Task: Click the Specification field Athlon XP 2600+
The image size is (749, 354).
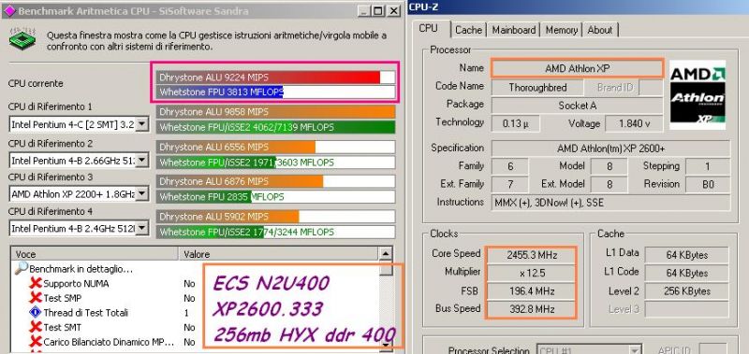Action: click(610, 149)
